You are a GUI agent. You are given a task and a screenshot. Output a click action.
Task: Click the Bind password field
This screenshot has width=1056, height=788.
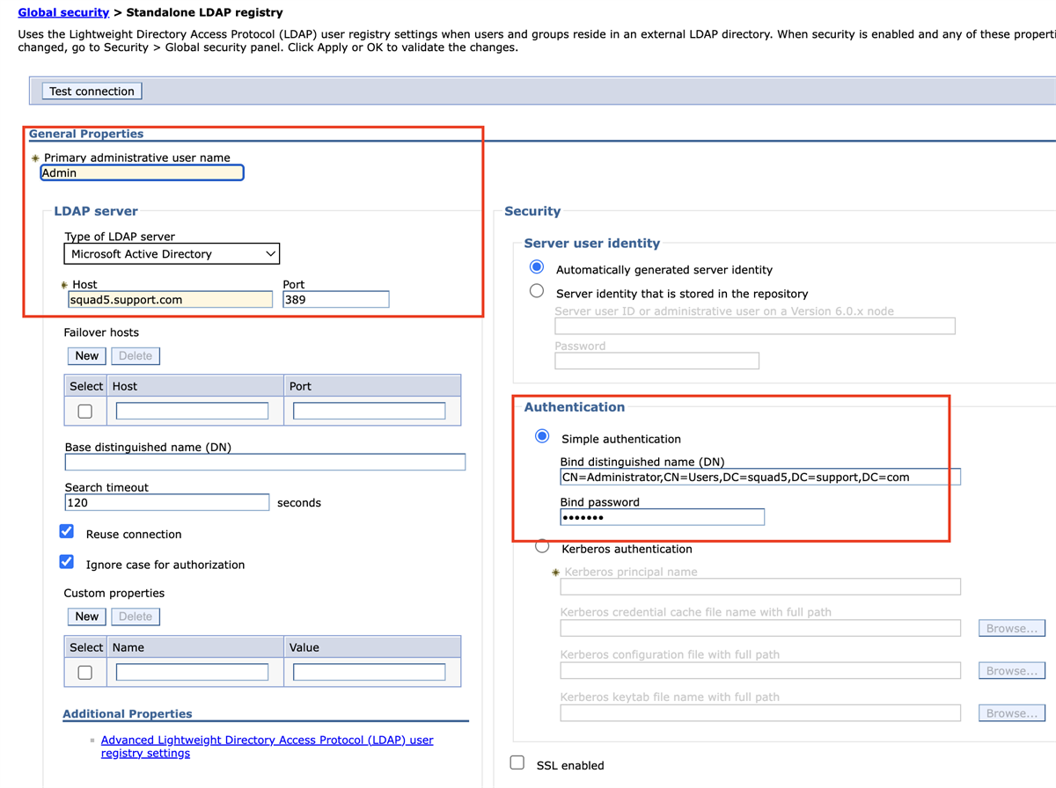[662, 517]
